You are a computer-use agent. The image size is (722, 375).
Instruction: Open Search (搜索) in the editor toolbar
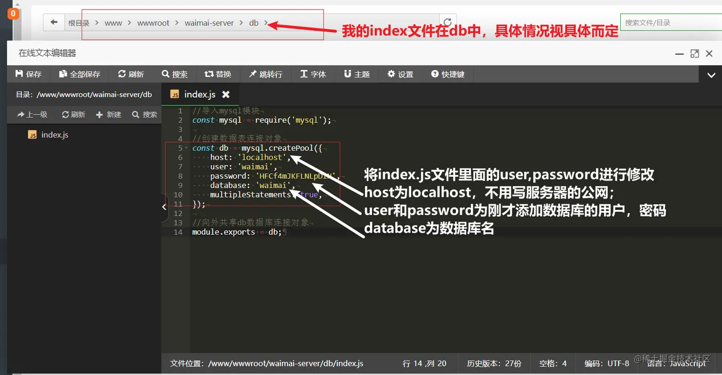pyautogui.click(x=175, y=74)
